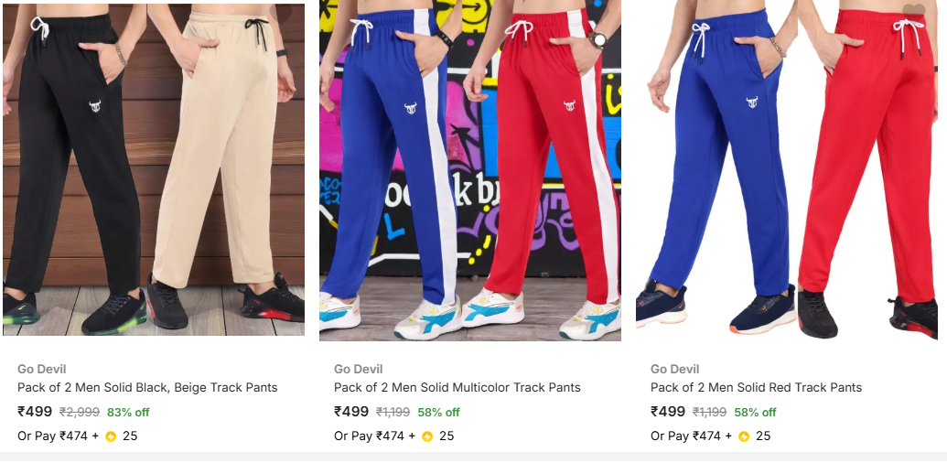Click 58% off on Multicolor track pants
Image resolution: width=947 pixels, height=463 pixels.
tap(438, 413)
